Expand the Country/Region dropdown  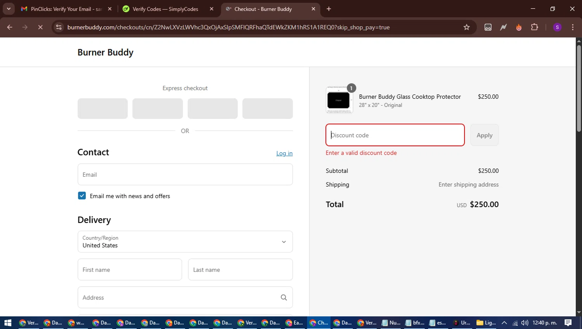coord(185,242)
